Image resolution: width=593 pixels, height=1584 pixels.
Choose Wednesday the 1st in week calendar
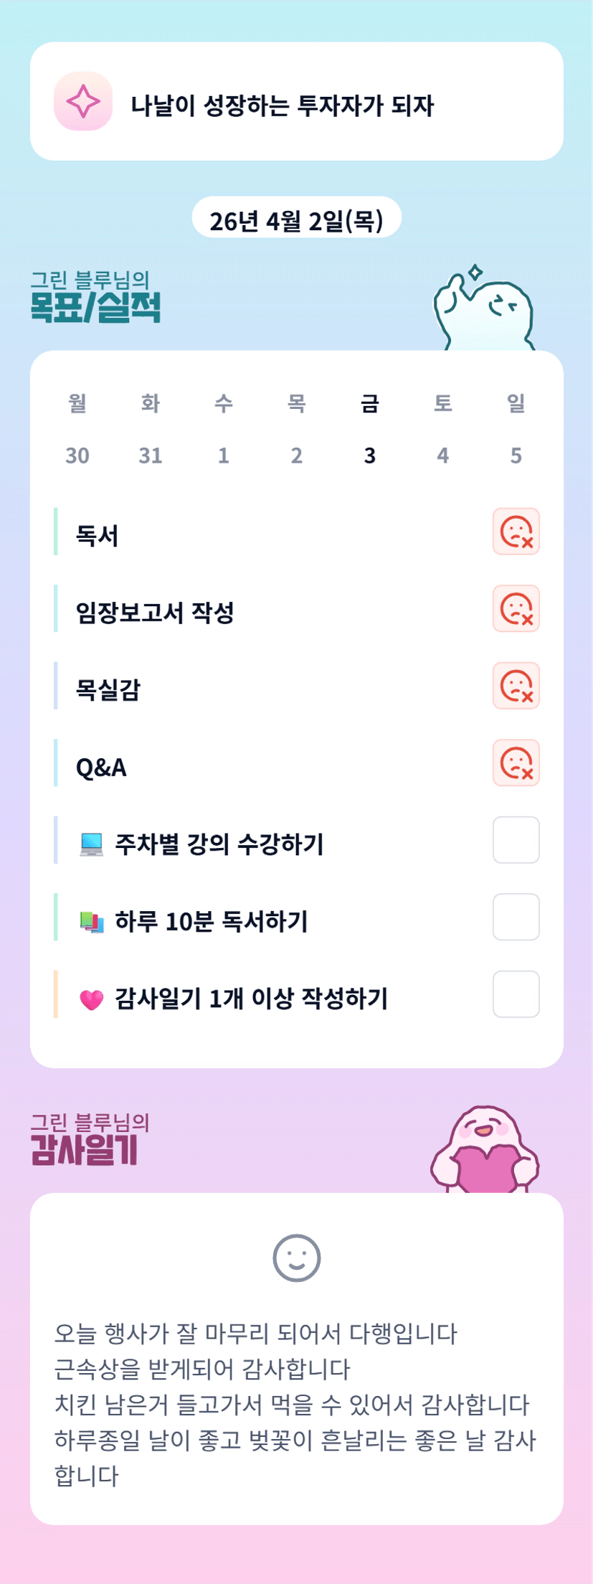click(x=224, y=430)
